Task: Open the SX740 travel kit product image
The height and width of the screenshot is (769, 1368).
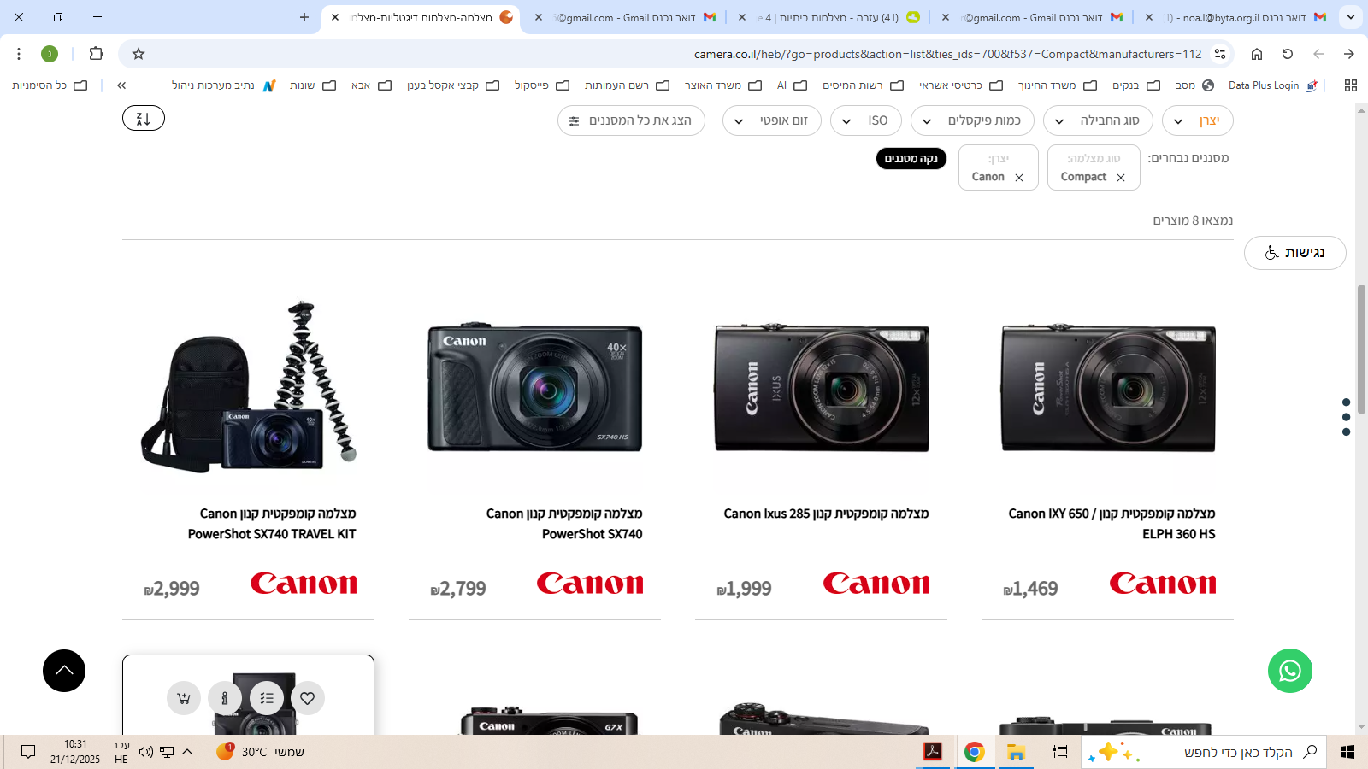Action: 248,386
